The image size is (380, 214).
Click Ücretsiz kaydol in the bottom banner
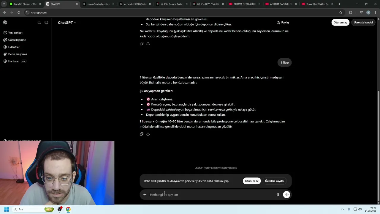click(x=275, y=181)
